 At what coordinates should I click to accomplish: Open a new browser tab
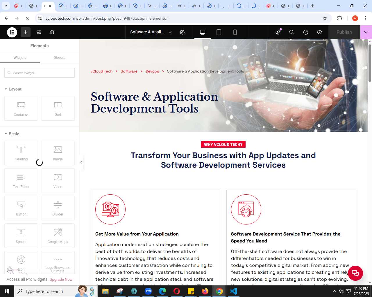(312, 6)
